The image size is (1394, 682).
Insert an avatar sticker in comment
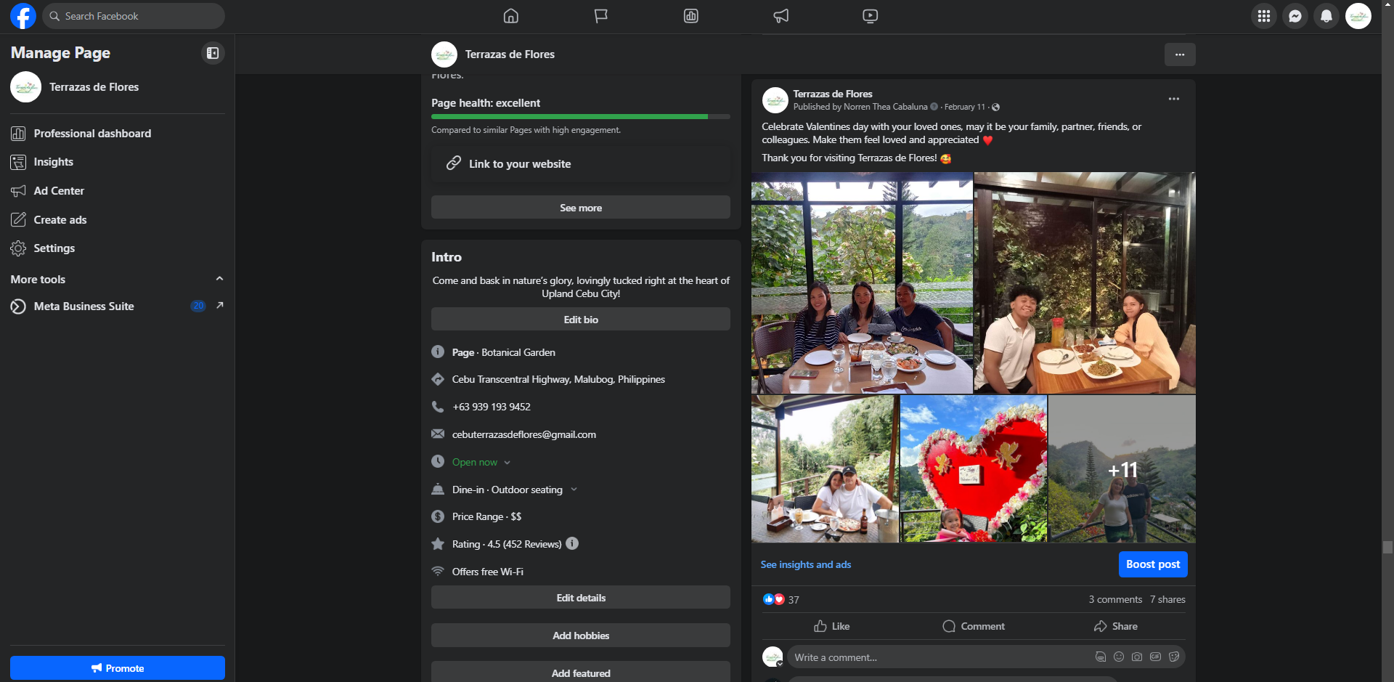[1101, 657]
